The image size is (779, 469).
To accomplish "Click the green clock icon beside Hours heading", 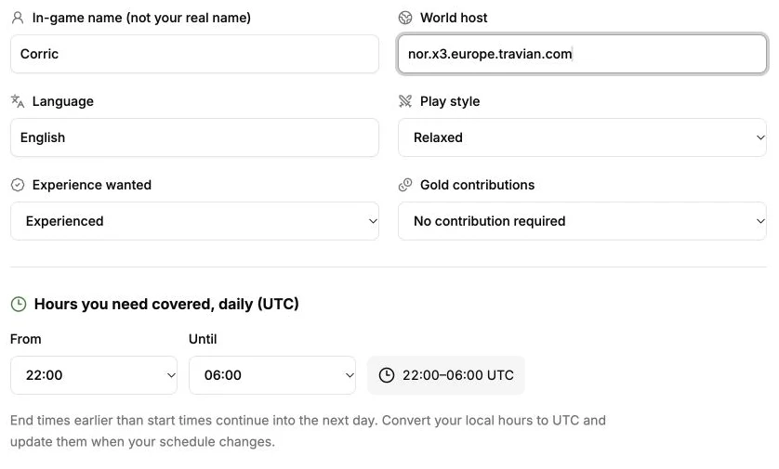I will tap(19, 305).
